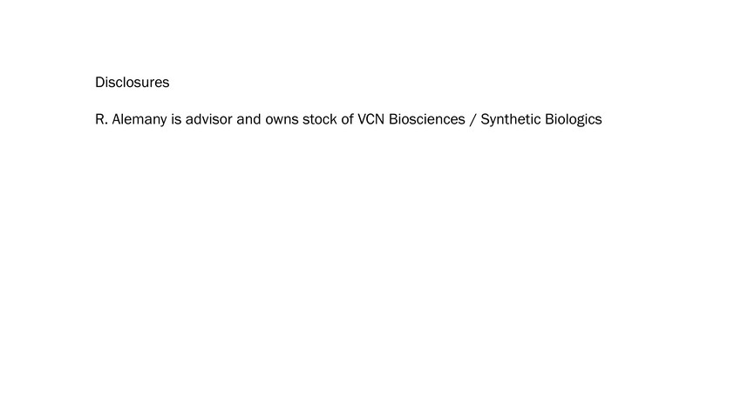Click the word "and" after advisor
741x416 pixels.
(248, 119)
